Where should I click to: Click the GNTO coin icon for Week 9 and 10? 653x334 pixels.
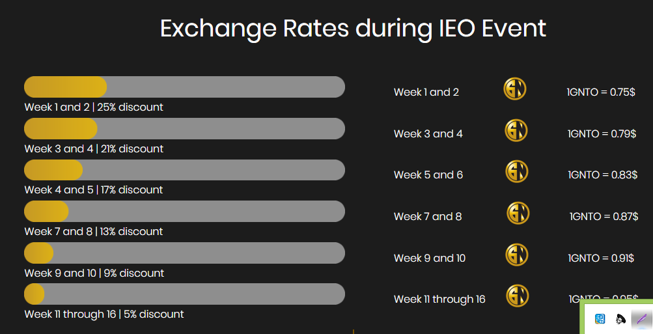[516, 255]
